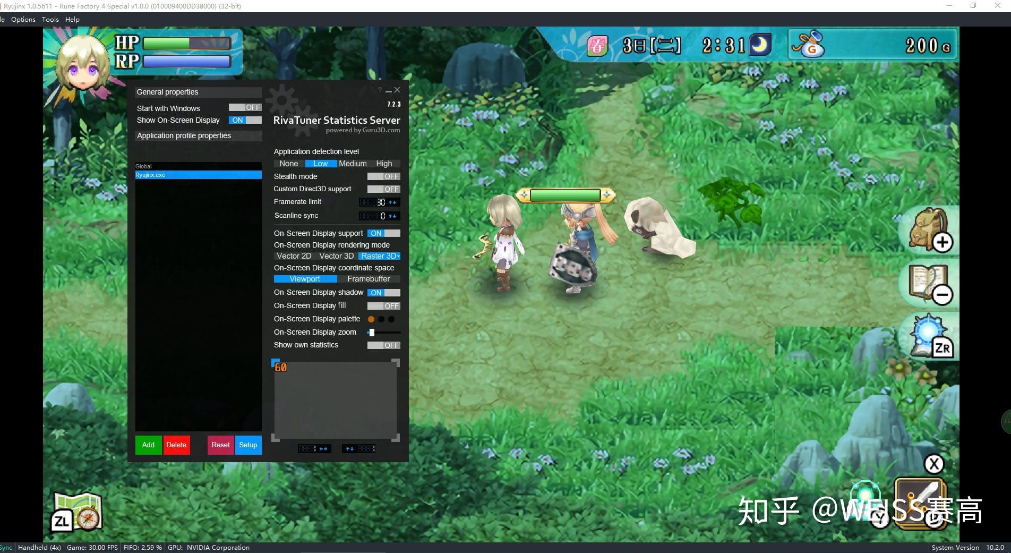This screenshot has height=553, width=1011.
Task: Activate the ZR magic spell icon
Action: pyautogui.click(x=931, y=336)
